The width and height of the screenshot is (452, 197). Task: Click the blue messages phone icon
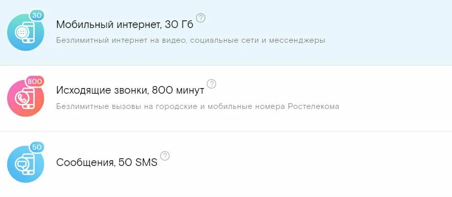click(26, 164)
